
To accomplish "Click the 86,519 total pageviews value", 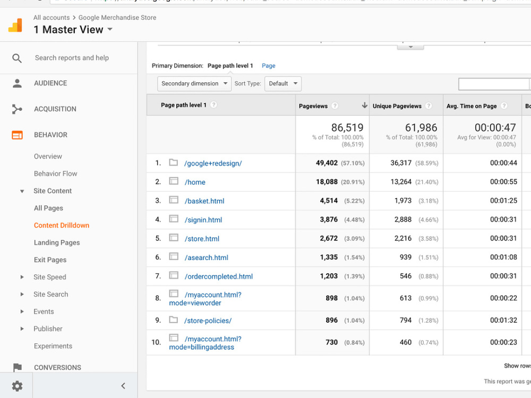I will pos(347,127).
